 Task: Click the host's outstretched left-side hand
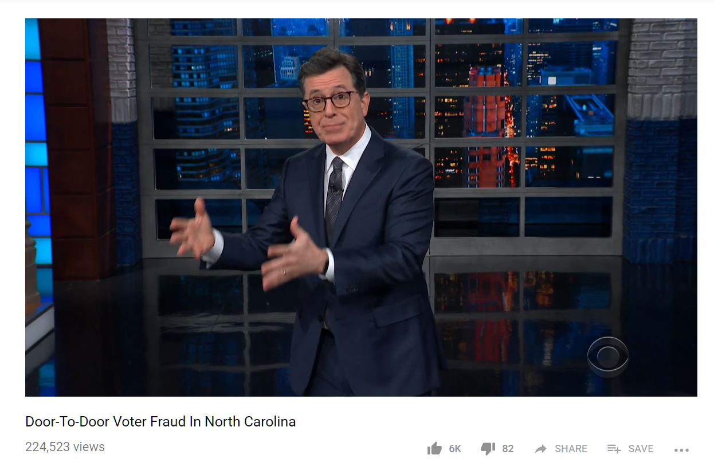[192, 229]
